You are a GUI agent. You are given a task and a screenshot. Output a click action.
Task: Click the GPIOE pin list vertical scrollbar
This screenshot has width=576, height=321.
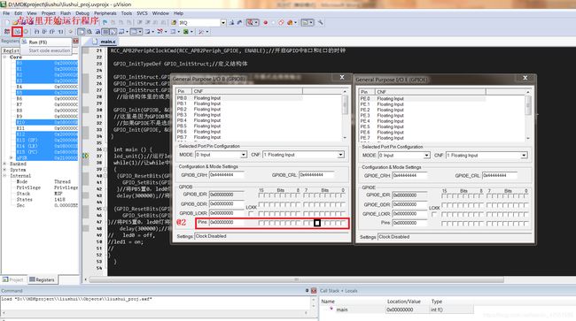pos(528,116)
